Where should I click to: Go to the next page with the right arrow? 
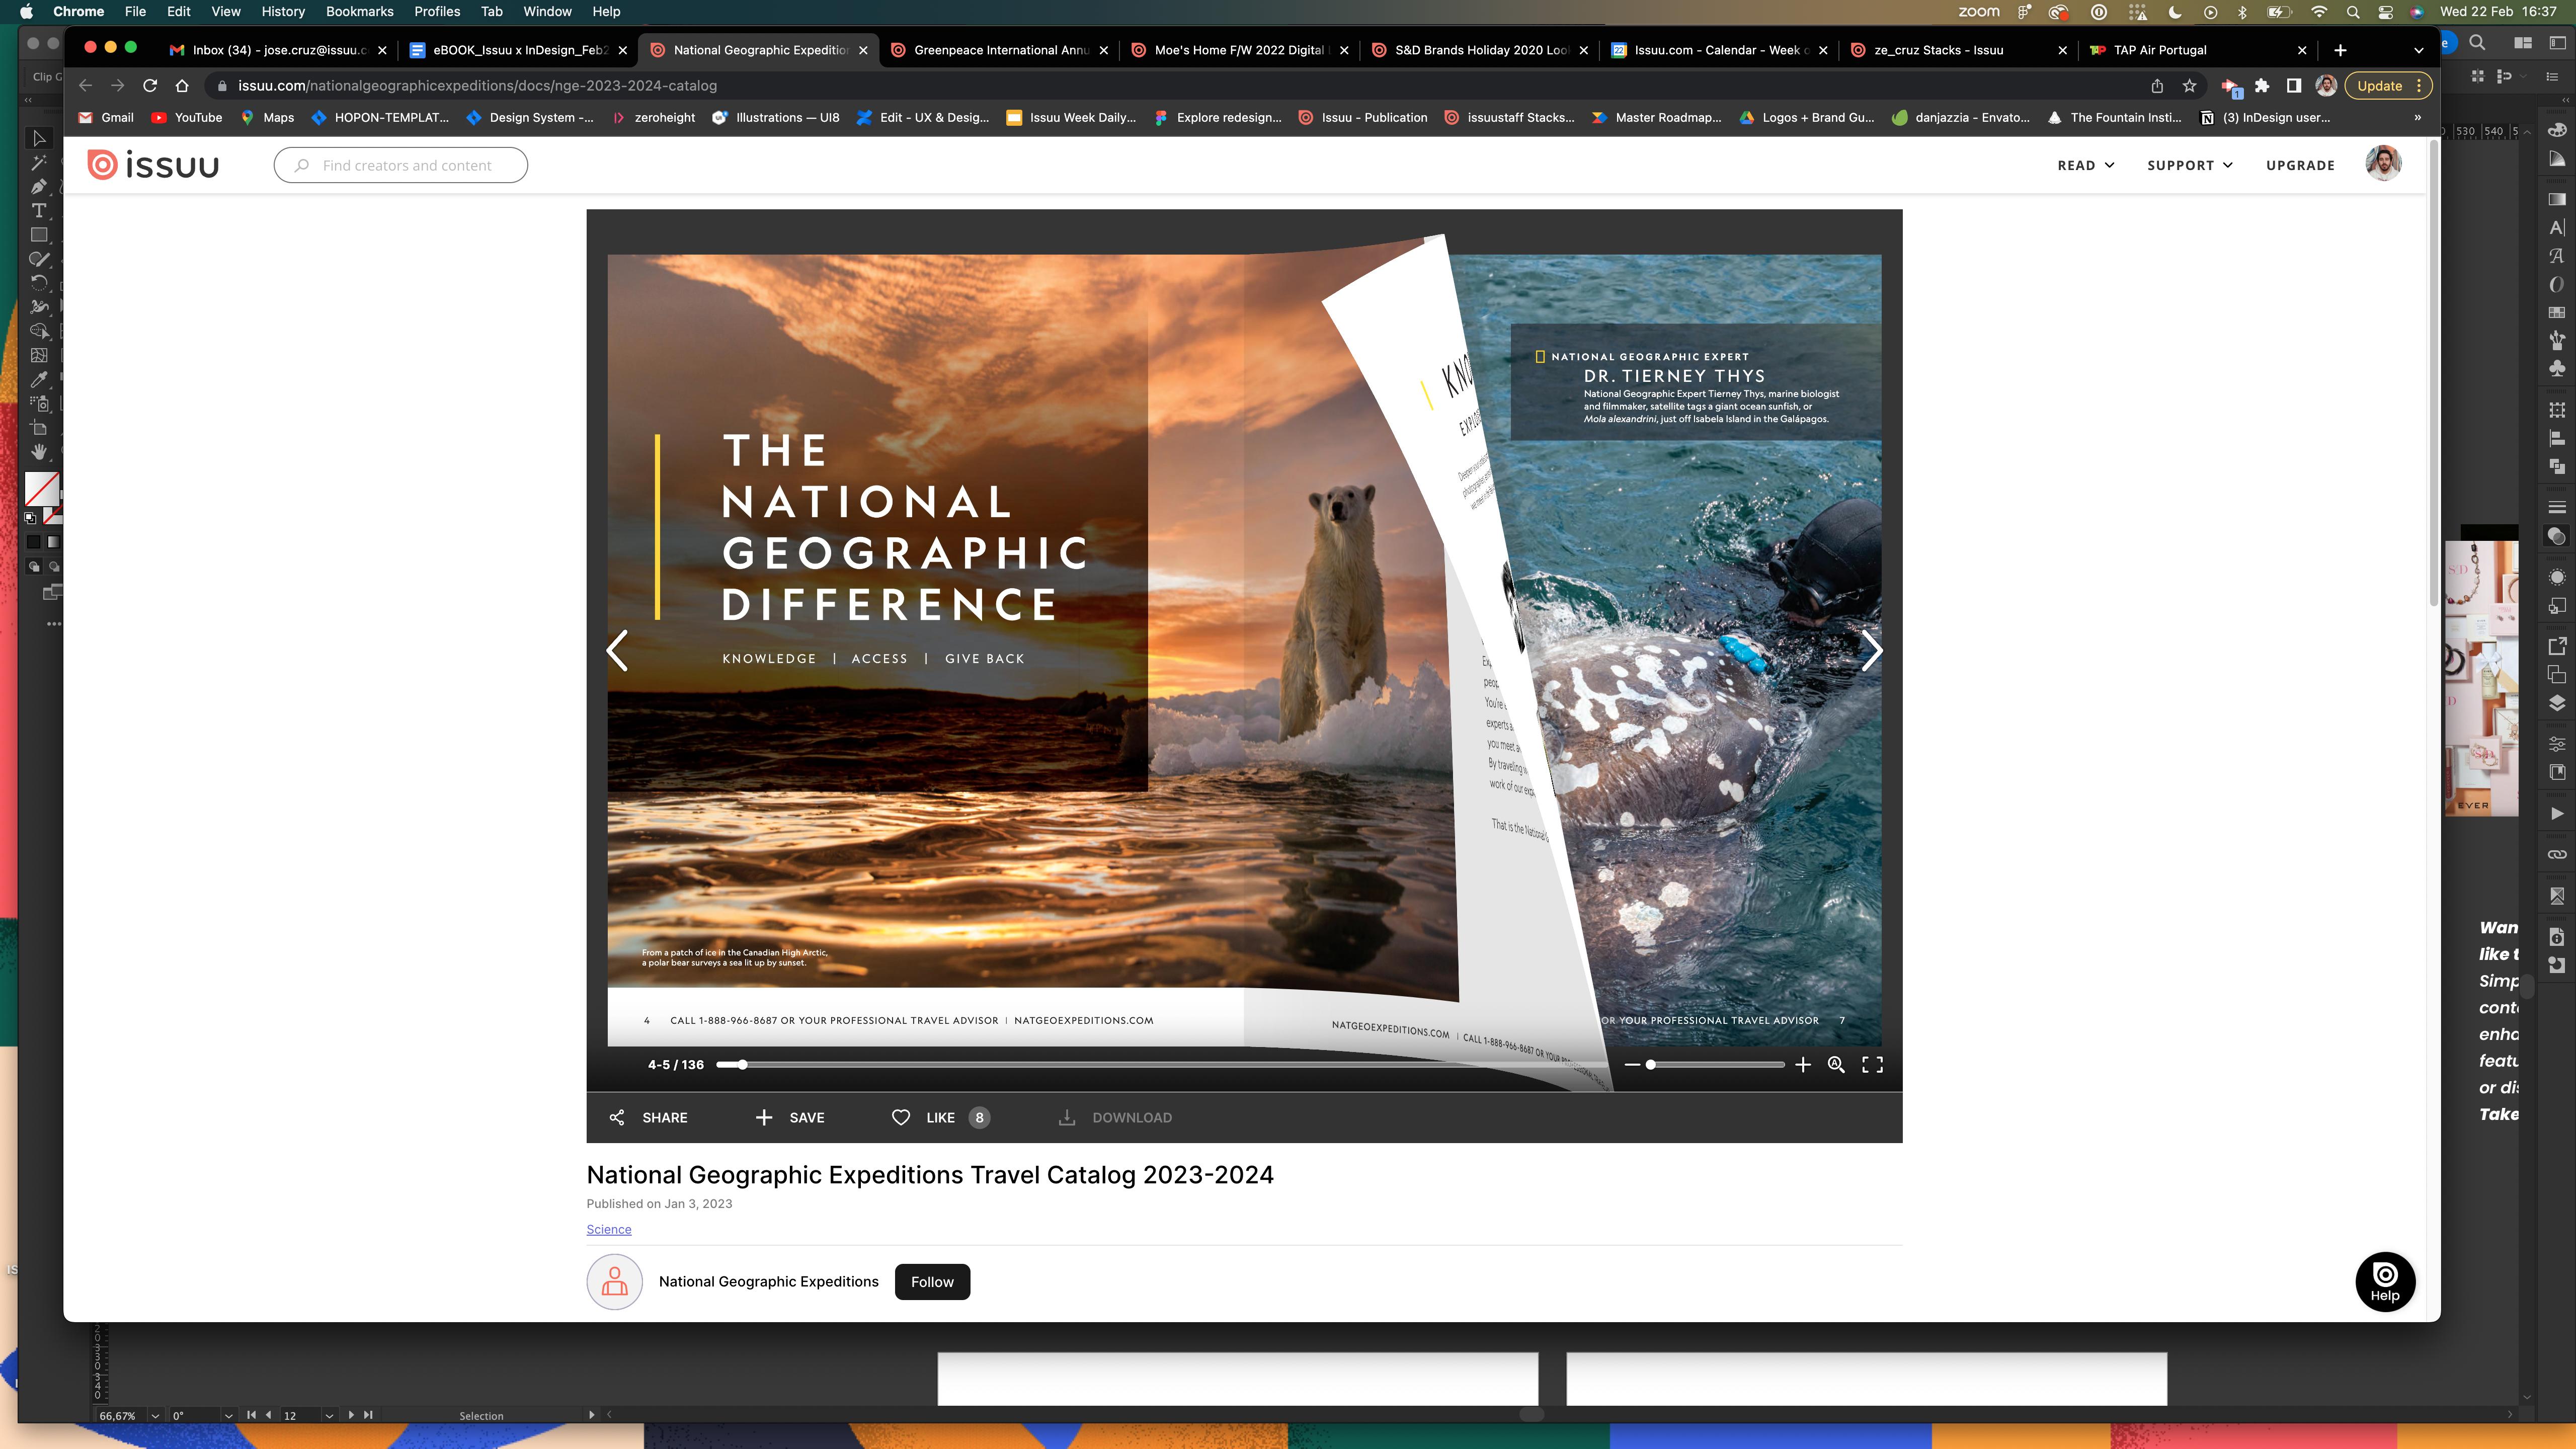1871,651
